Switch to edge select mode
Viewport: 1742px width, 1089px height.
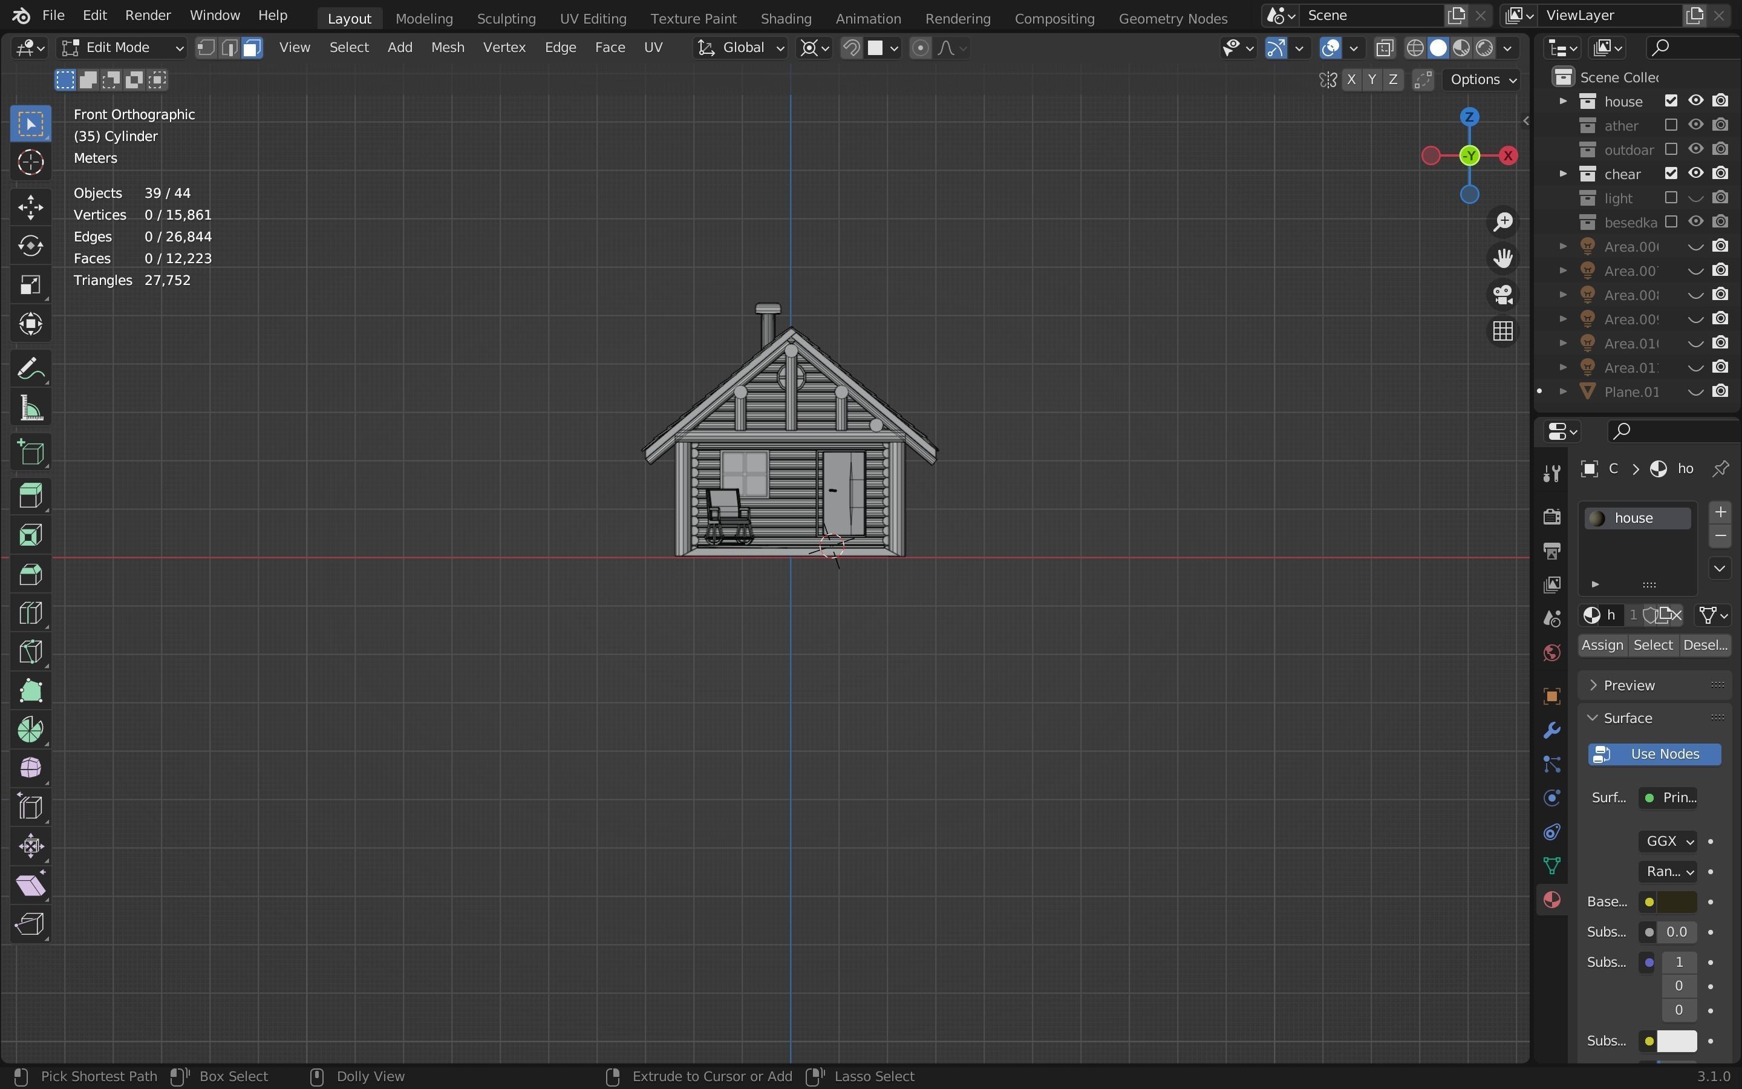(230, 48)
